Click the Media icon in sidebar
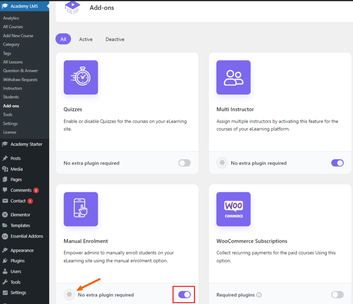The image size is (353, 304). coord(5,169)
